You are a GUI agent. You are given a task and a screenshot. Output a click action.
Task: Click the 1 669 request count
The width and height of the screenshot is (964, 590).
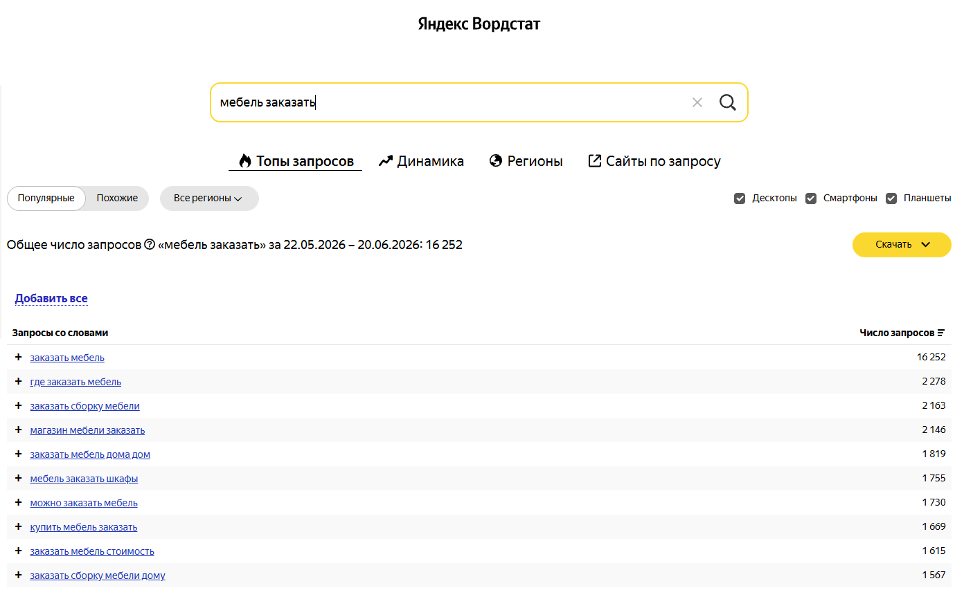(934, 527)
